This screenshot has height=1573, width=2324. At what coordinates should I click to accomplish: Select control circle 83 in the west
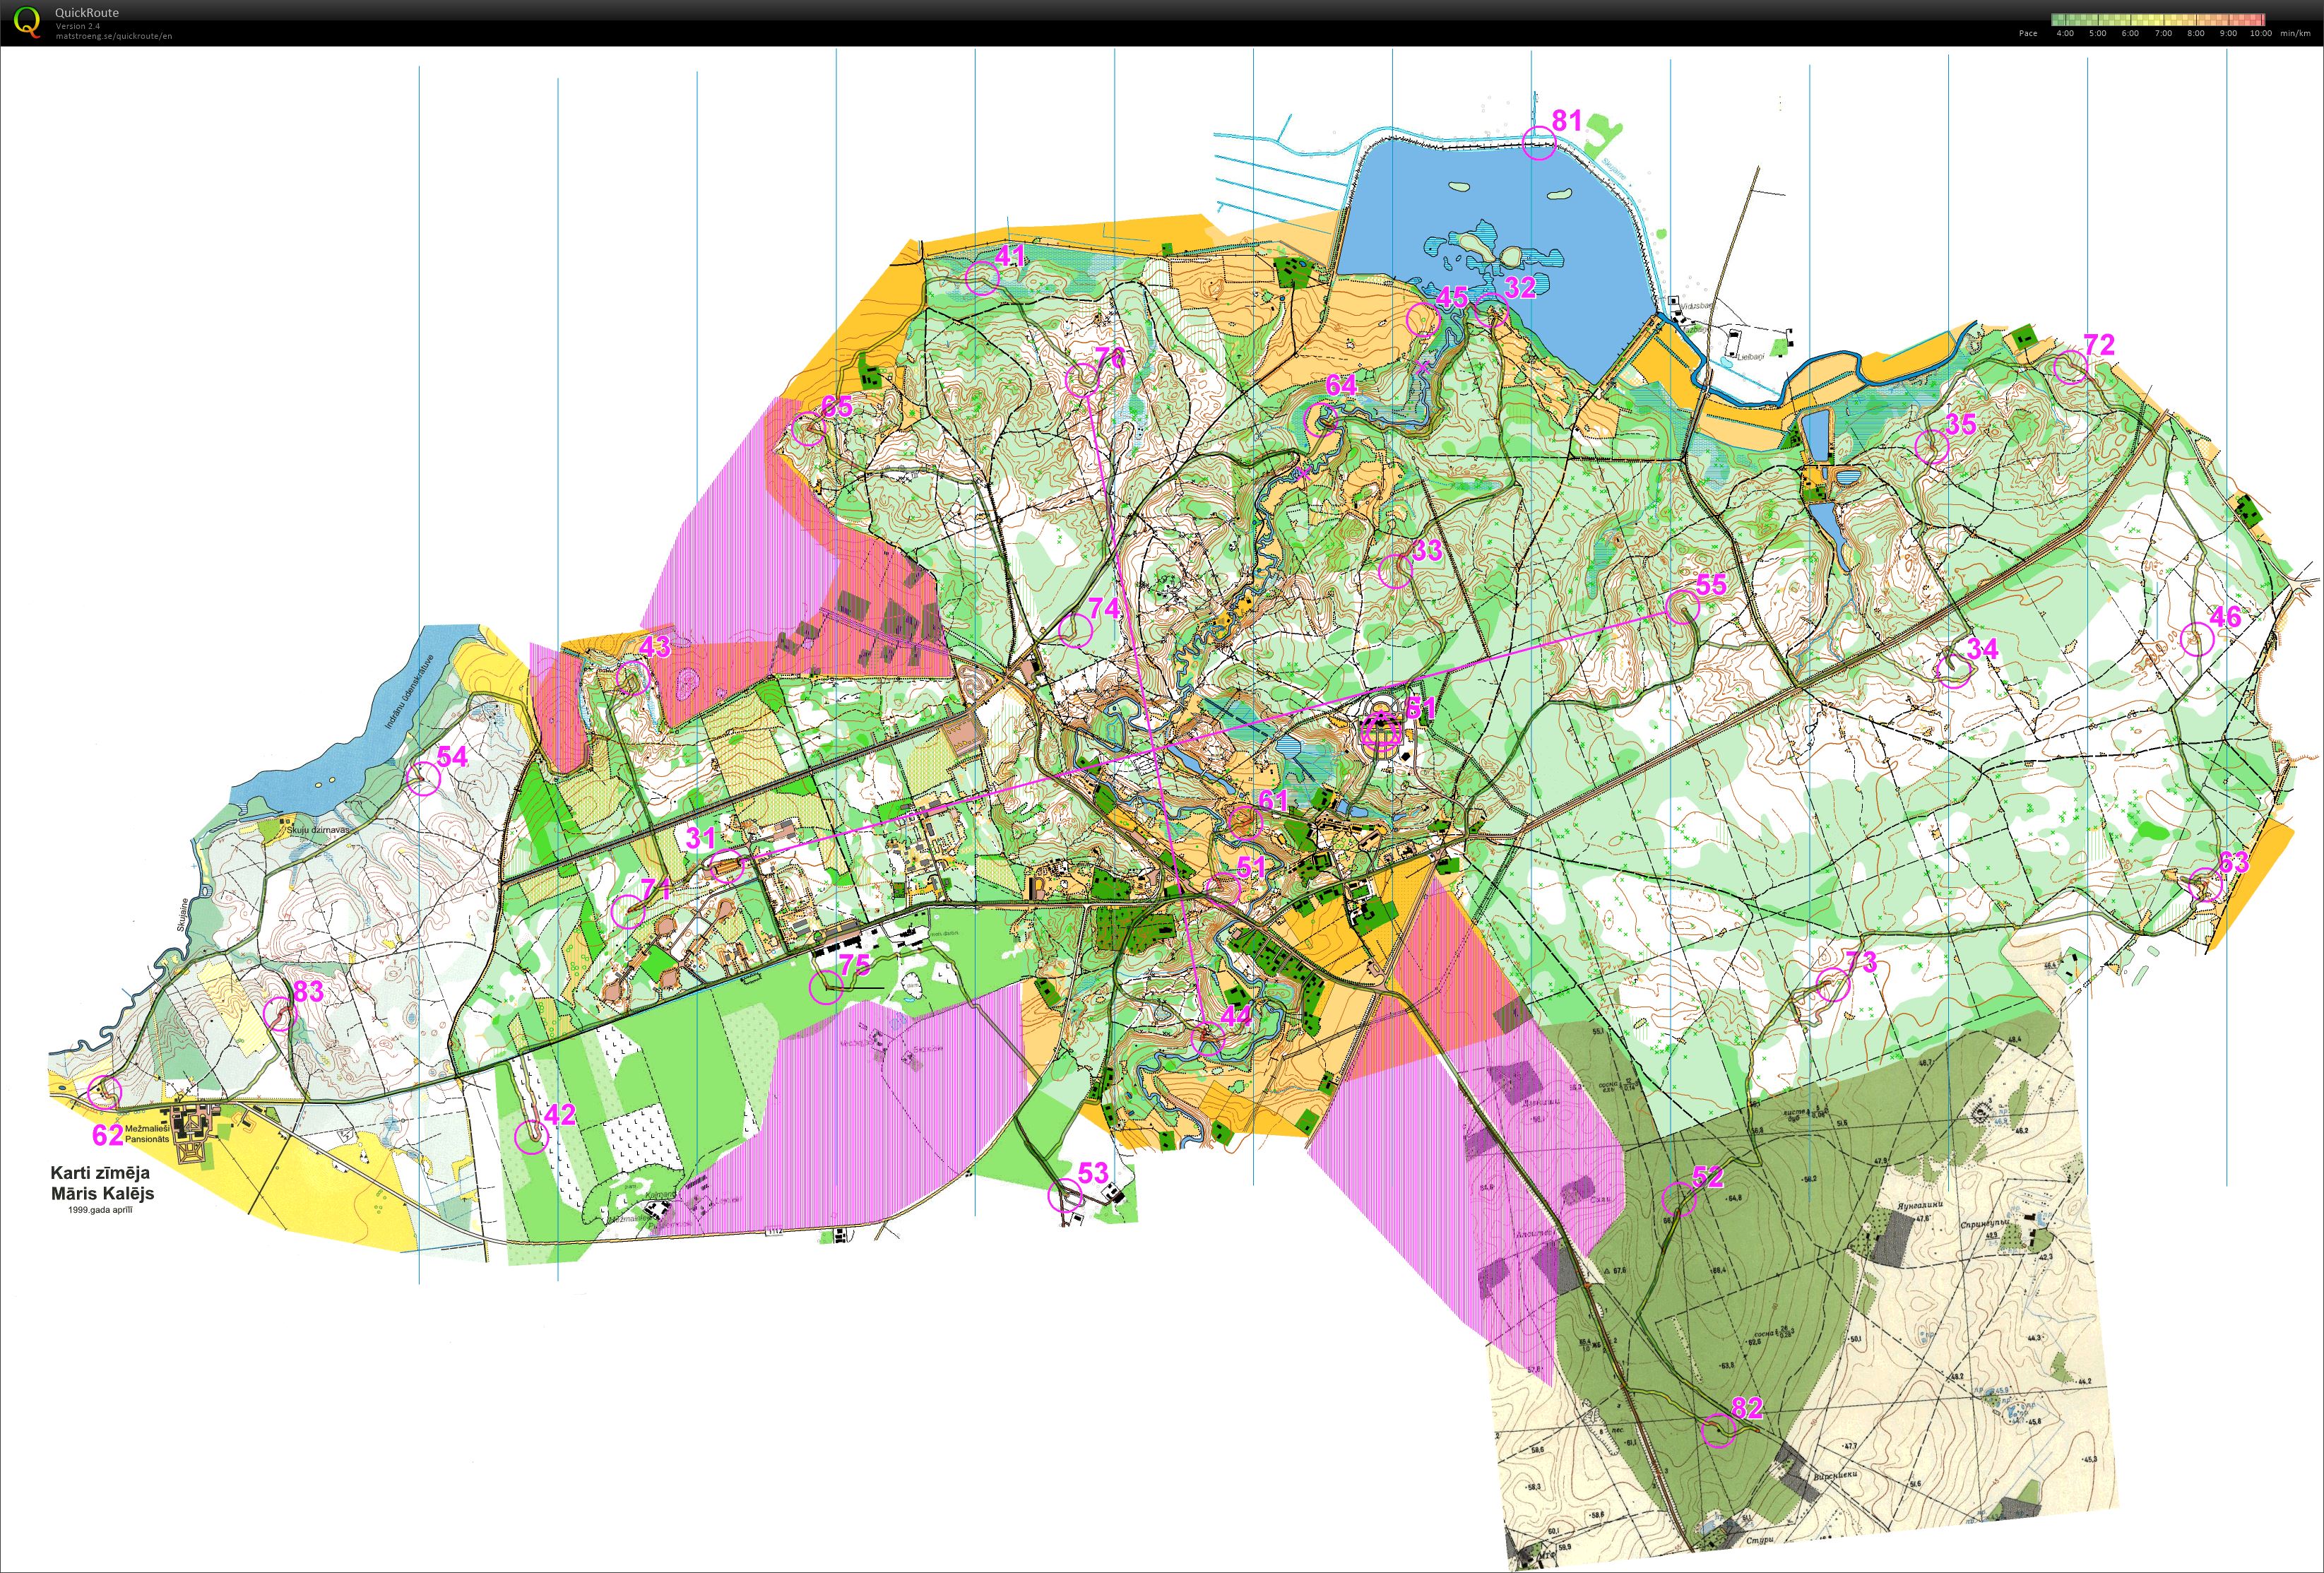280,1014
